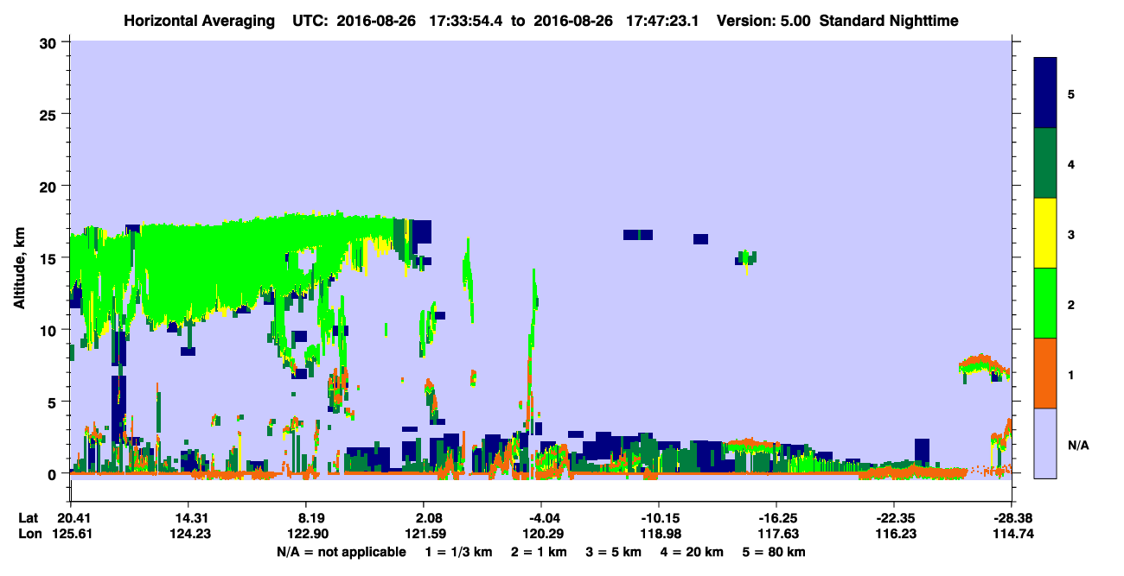Click the latitude value -22.35
Viewport: 1124px width, 576px height.
tap(893, 517)
